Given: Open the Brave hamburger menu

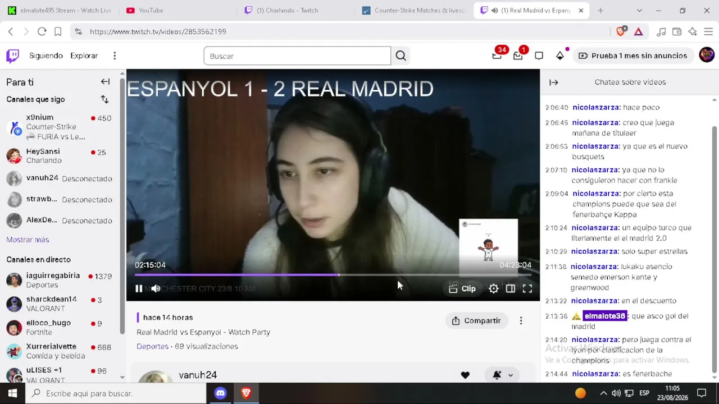Looking at the screenshot, I should click(708, 31).
